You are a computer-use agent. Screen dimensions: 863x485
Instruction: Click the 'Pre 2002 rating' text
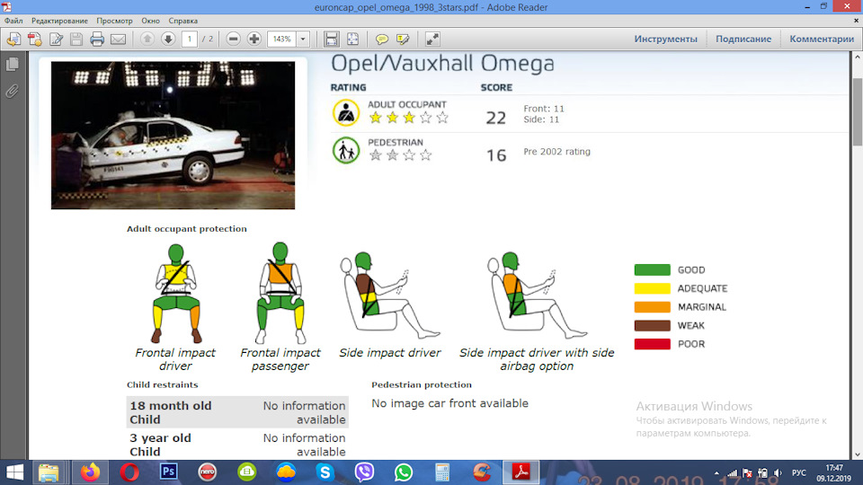coord(556,152)
